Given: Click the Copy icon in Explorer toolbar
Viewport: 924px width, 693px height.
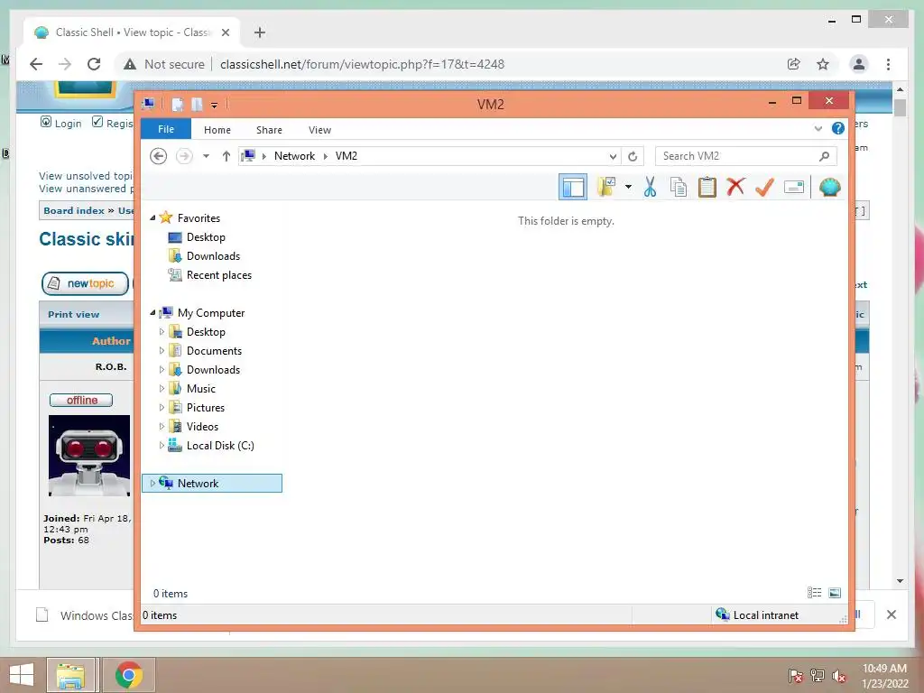Looking at the screenshot, I should tap(679, 187).
